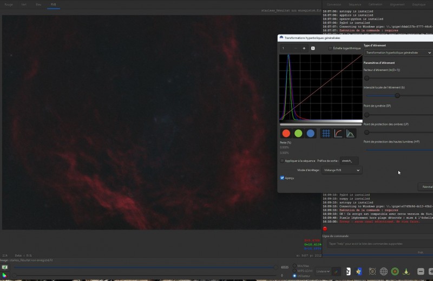The image size is (433, 281).
Task: Open the Linéaire display mode dropdown
Action: (x=323, y=271)
